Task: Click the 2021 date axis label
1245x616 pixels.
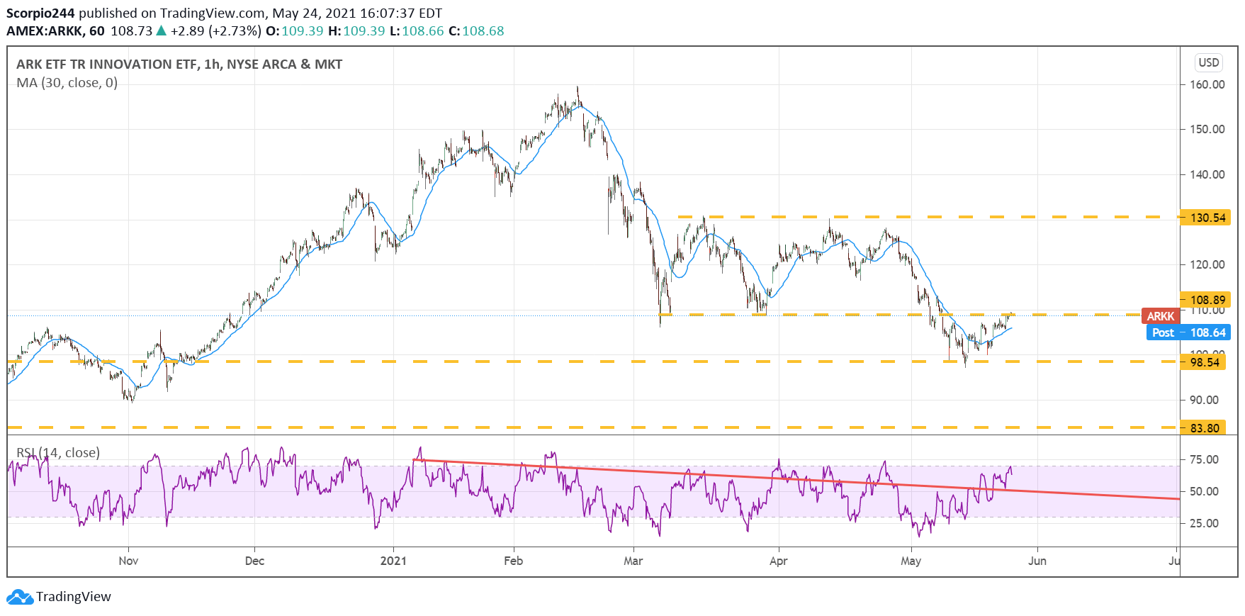Action: coord(393,561)
